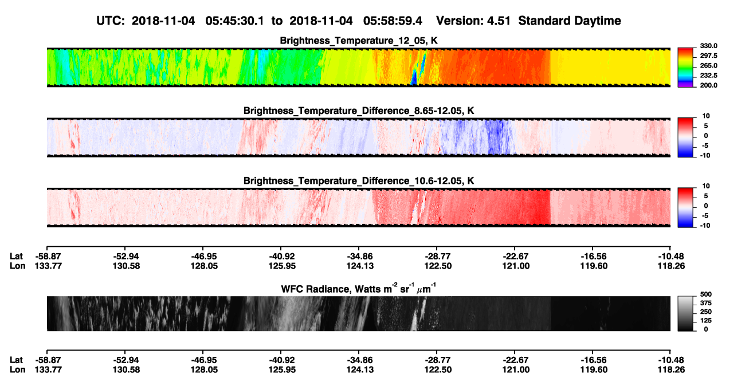Click the bottom axis Lat label

point(17,360)
